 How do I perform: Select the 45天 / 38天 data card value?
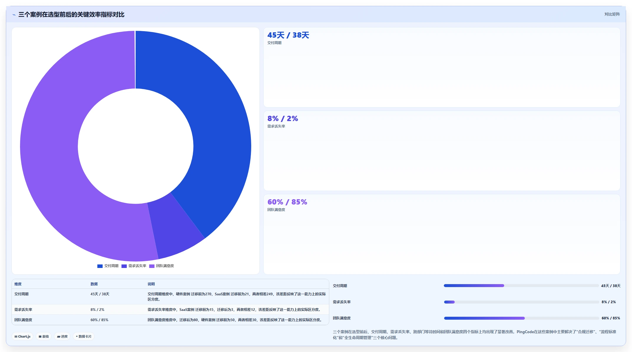pyautogui.click(x=288, y=35)
